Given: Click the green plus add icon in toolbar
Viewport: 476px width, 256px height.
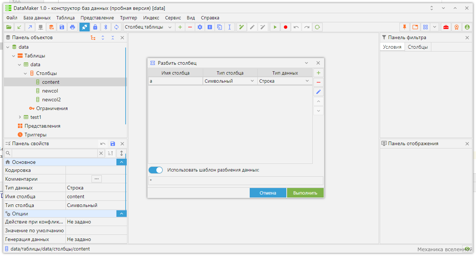Looking at the screenshot, I should coord(180,27).
